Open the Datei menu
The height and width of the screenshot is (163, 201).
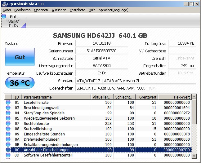7,10
